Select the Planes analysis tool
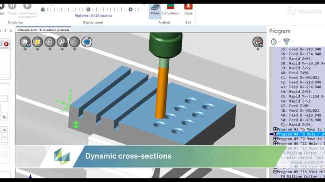325x182 pixels. click(155, 8)
